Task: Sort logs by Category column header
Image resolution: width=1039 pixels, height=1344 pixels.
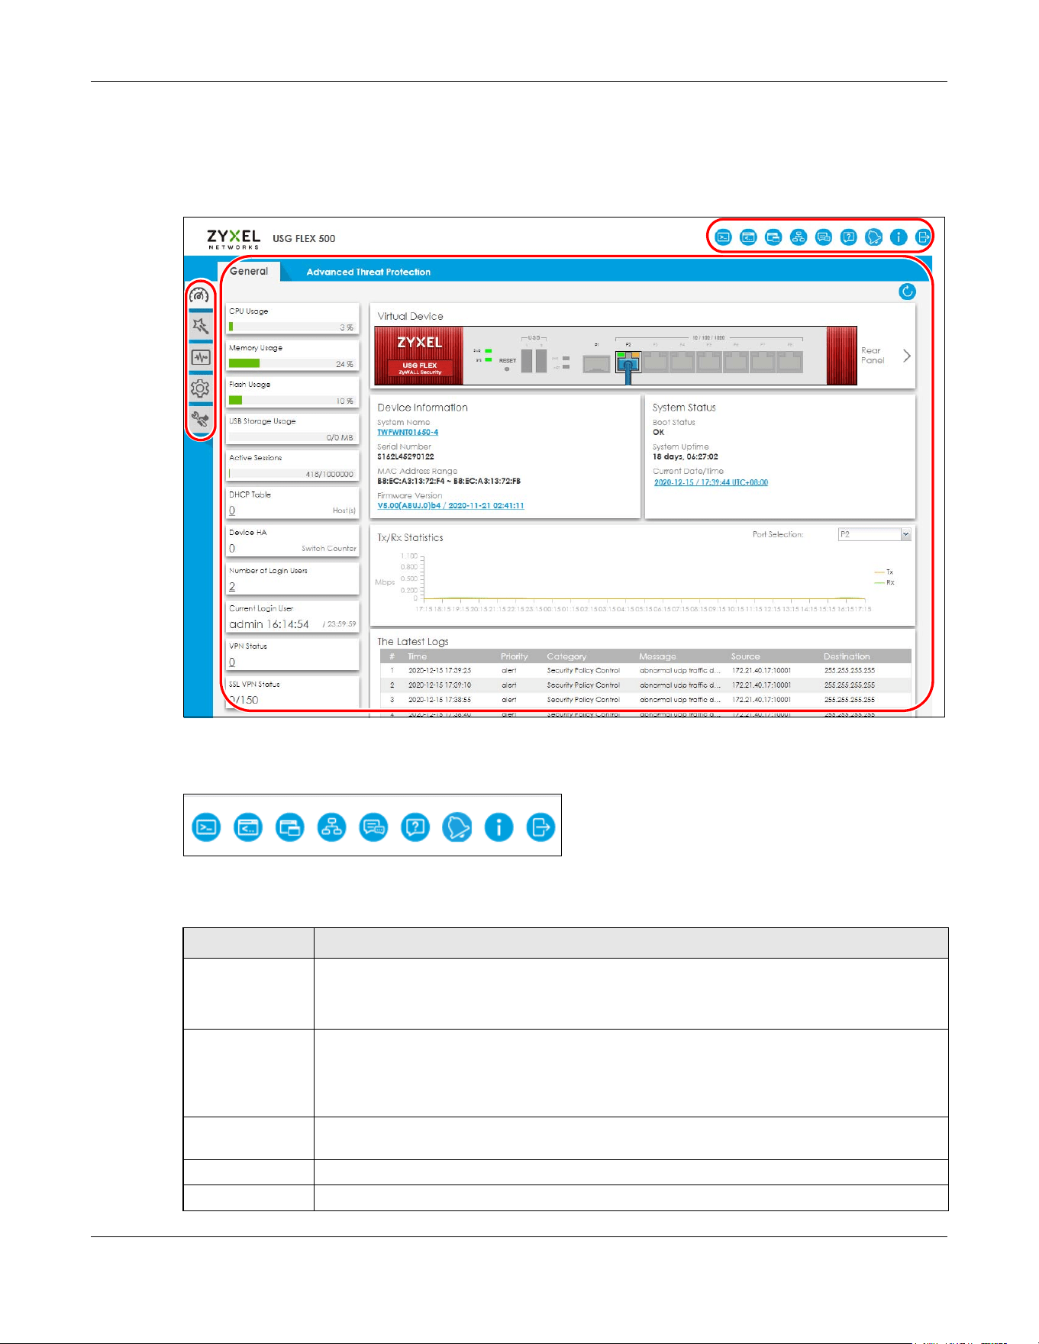Action: click(566, 656)
